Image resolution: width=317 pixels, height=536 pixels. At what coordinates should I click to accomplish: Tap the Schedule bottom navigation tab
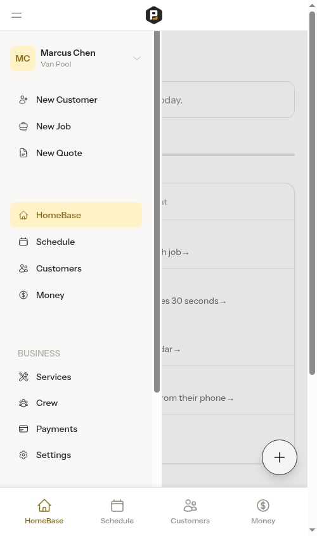click(x=117, y=512)
